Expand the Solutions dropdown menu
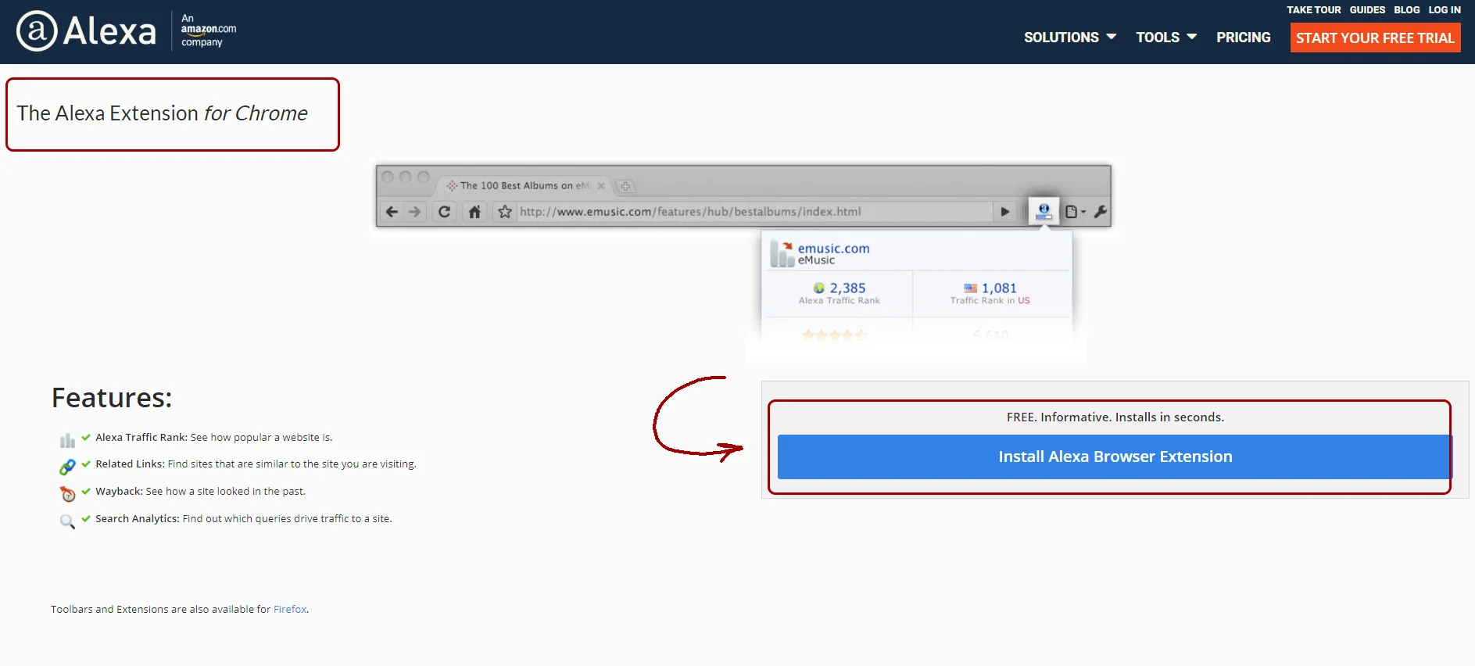1475x666 pixels. pyautogui.click(x=1069, y=38)
